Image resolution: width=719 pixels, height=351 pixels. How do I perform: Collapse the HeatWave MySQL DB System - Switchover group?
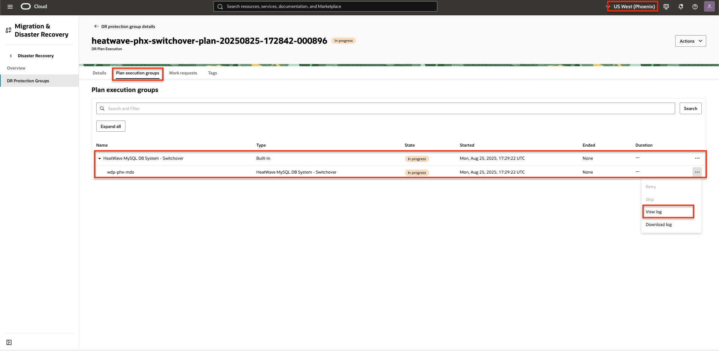[x=100, y=159]
